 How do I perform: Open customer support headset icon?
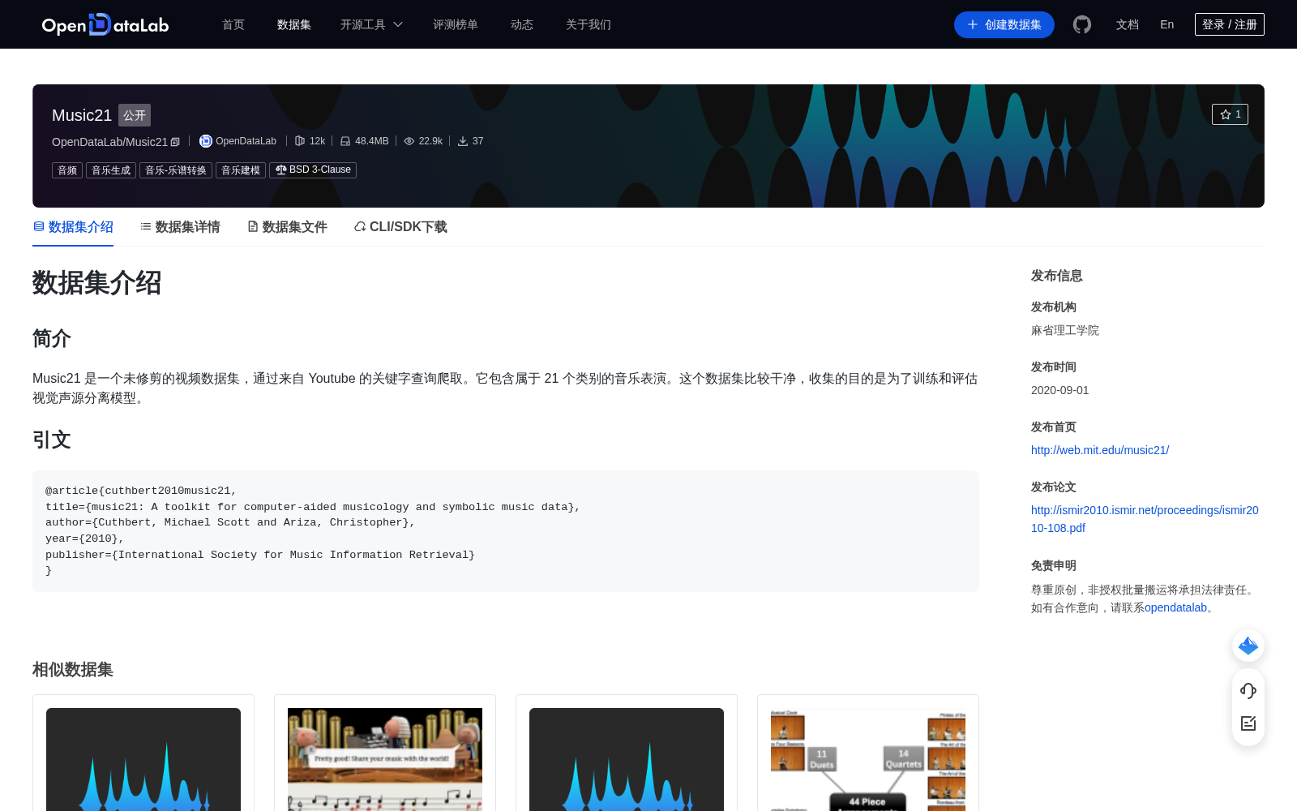click(1248, 690)
